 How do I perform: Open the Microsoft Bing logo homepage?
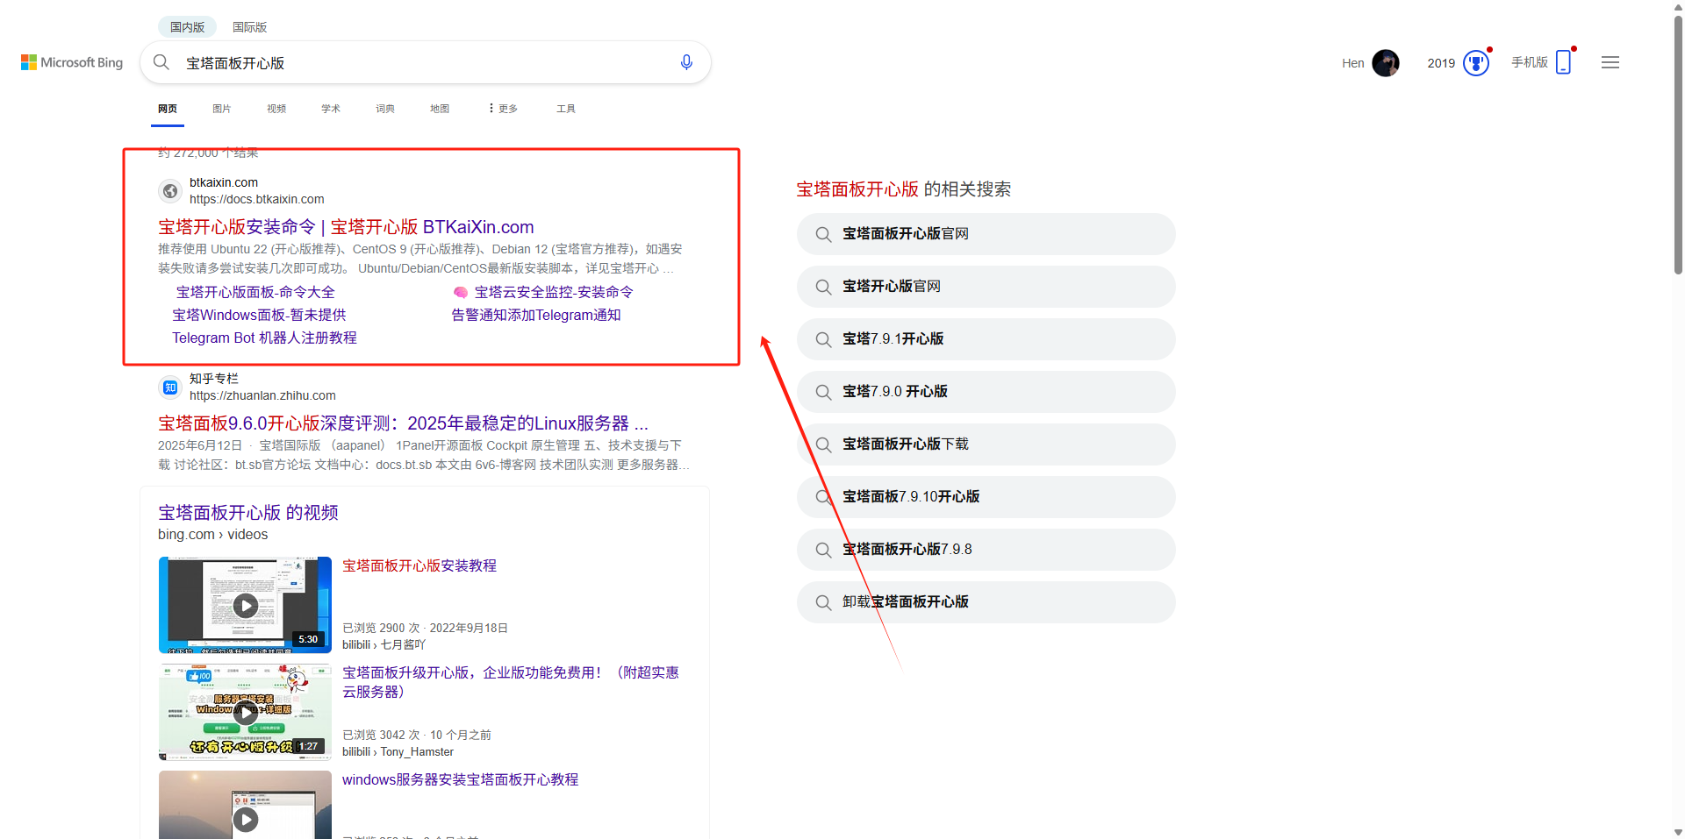[72, 62]
